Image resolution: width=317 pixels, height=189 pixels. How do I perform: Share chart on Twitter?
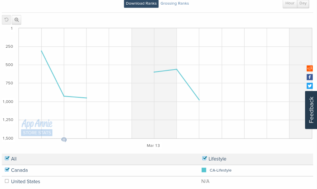coord(310,86)
